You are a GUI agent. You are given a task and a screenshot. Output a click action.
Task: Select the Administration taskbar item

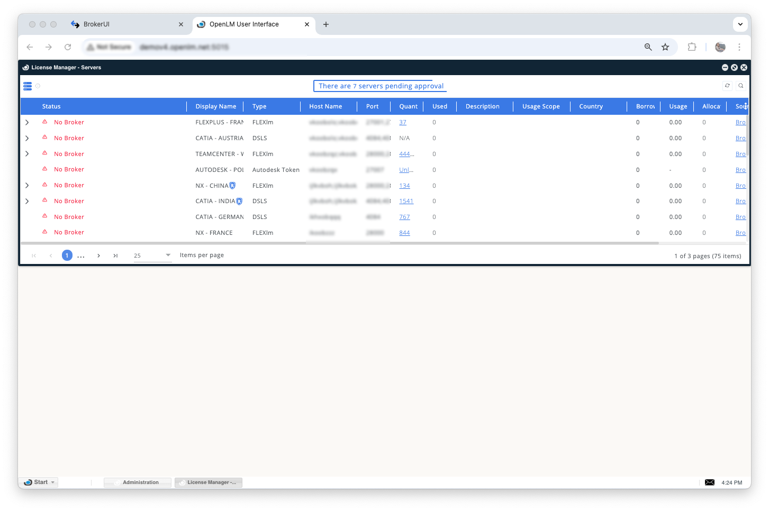(138, 482)
